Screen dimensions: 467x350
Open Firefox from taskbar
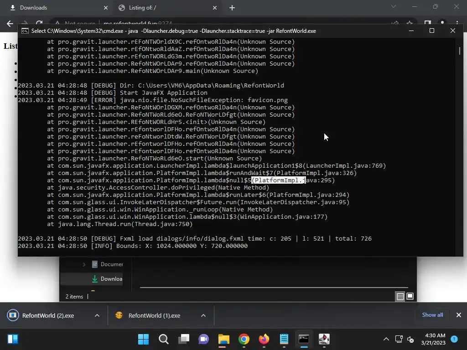[x=264, y=339]
